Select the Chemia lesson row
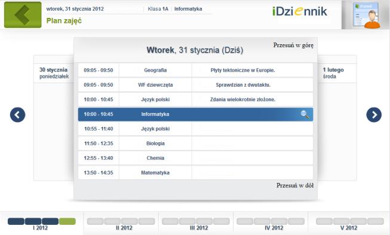The width and height of the screenshot is (390, 235). pyautogui.click(x=195, y=158)
